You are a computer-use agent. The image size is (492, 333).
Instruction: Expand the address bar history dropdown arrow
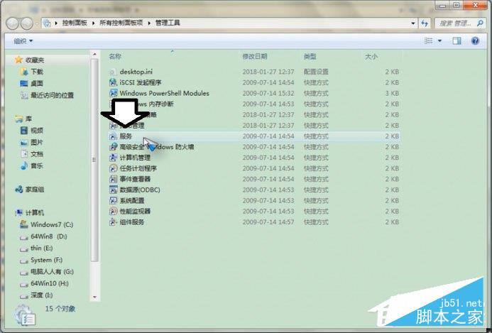coord(413,23)
